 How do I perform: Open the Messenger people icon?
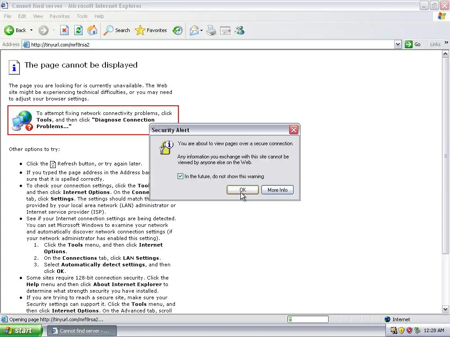[x=240, y=30]
